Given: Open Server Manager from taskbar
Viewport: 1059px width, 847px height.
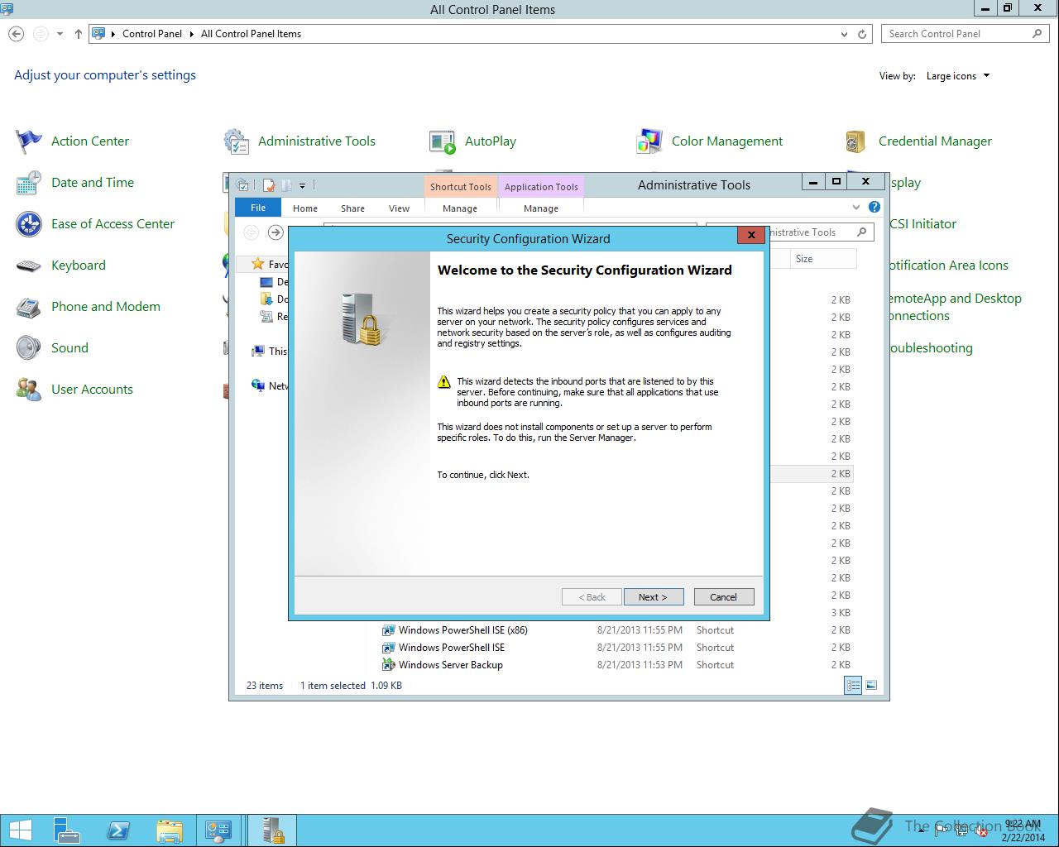Looking at the screenshot, I should tap(68, 830).
